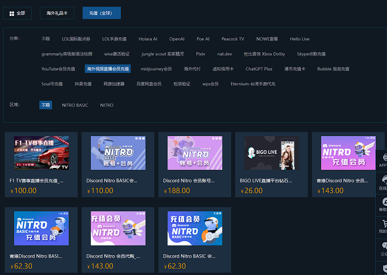
Task: Select 杜比音效 Xbox Dolby filter
Action: click(x=264, y=54)
